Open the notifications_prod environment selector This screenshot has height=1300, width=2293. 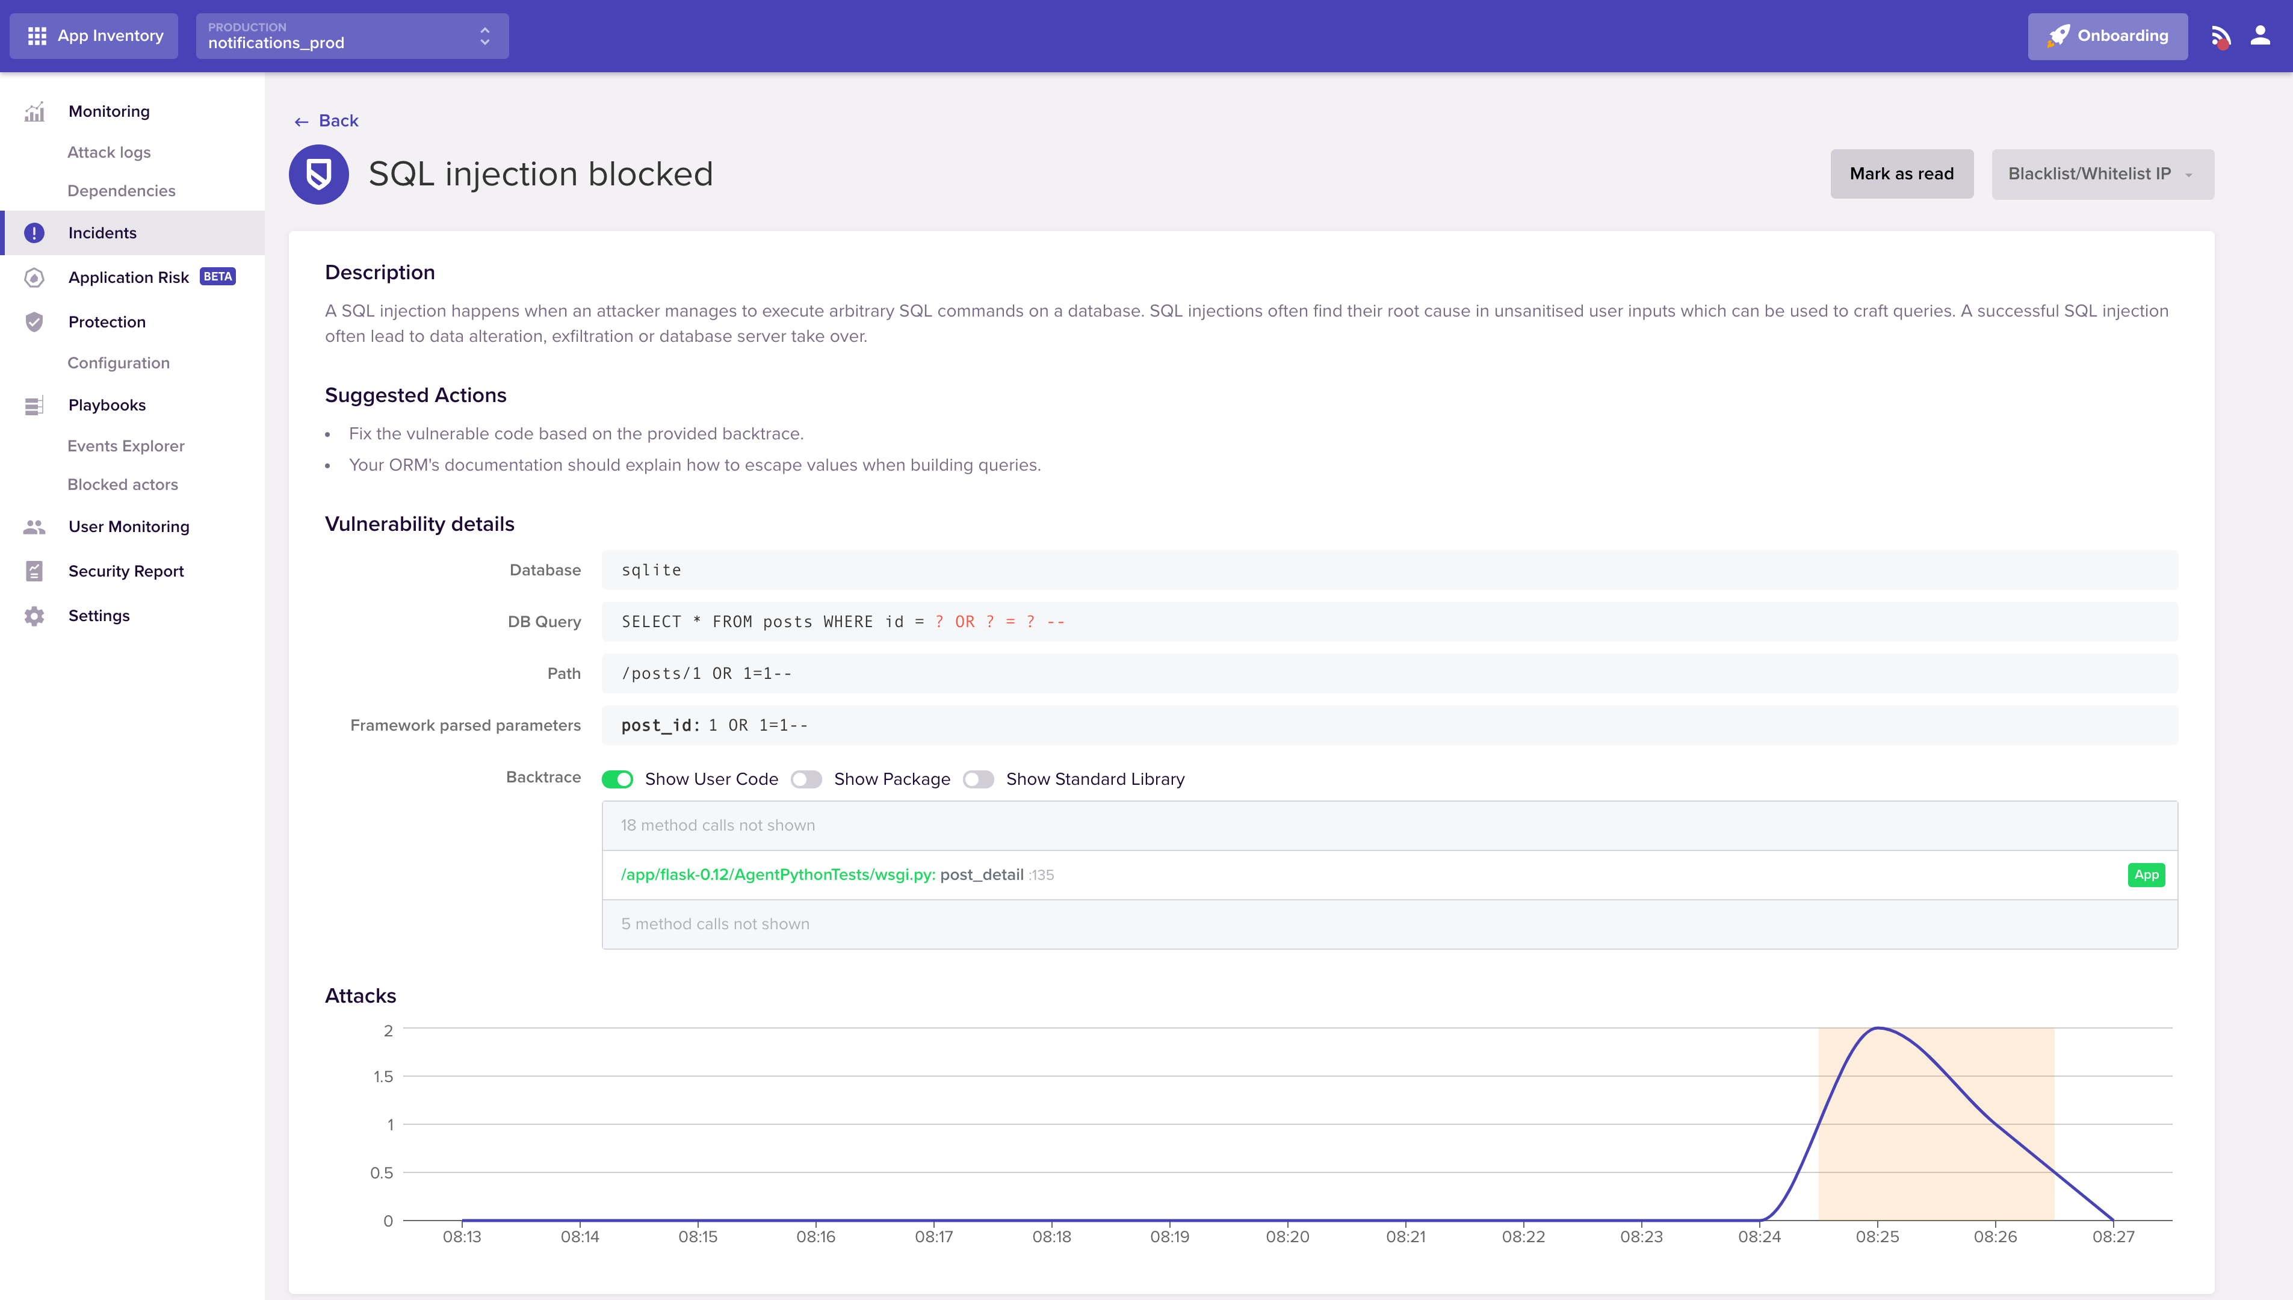point(351,37)
